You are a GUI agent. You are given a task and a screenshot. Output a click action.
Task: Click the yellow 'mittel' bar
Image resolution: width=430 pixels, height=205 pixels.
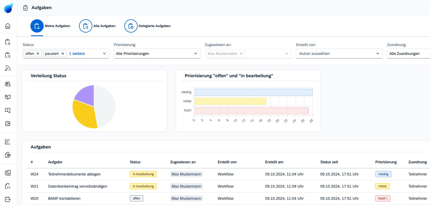230,101
